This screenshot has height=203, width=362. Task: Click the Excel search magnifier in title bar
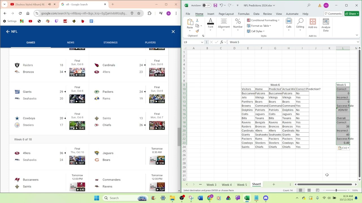pyautogui.click(x=309, y=5)
